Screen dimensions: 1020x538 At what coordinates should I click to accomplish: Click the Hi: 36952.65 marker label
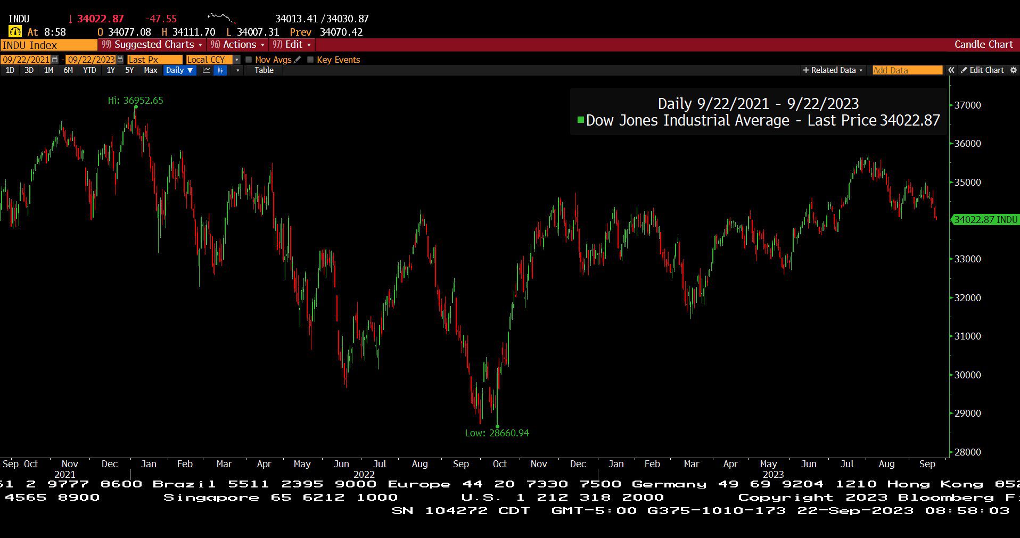[136, 100]
